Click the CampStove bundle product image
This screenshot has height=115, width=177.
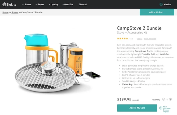point(58,63)
